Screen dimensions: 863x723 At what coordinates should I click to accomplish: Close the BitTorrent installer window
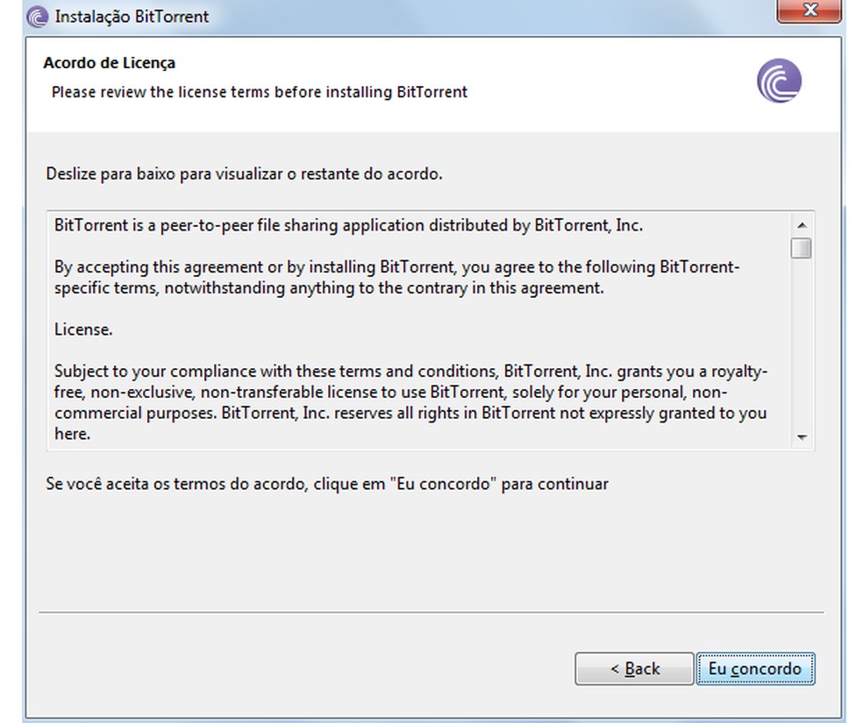click(809, 11)
